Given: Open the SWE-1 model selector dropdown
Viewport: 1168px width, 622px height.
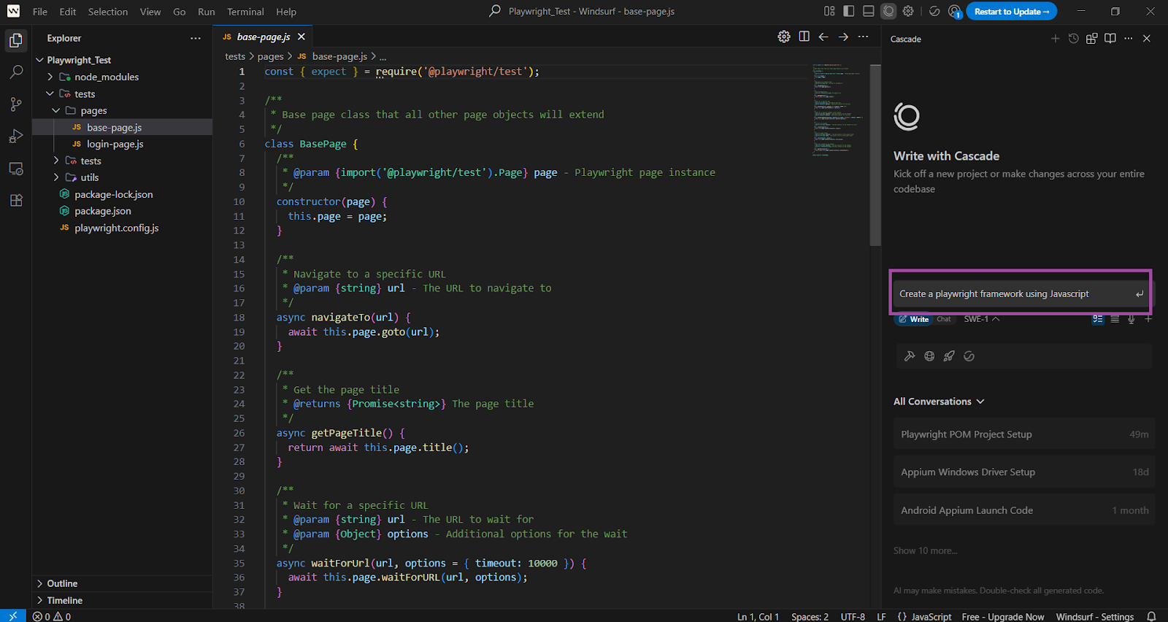Looking at the screenshot, I should click(981, 319).
